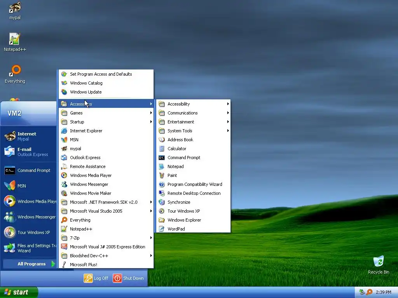Expand the 7-Zip submenu
This screenshot has width=398, height=298.
tap(106, 238)
